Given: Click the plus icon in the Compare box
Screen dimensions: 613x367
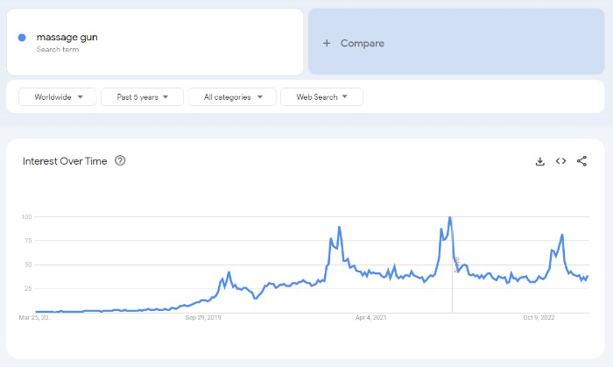Looking at the screenshot, I should tap(327, 43).
